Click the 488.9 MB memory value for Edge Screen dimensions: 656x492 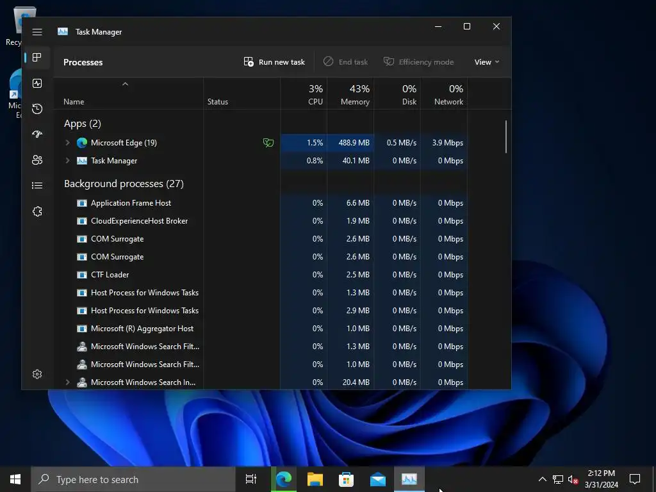pos(354,143)
